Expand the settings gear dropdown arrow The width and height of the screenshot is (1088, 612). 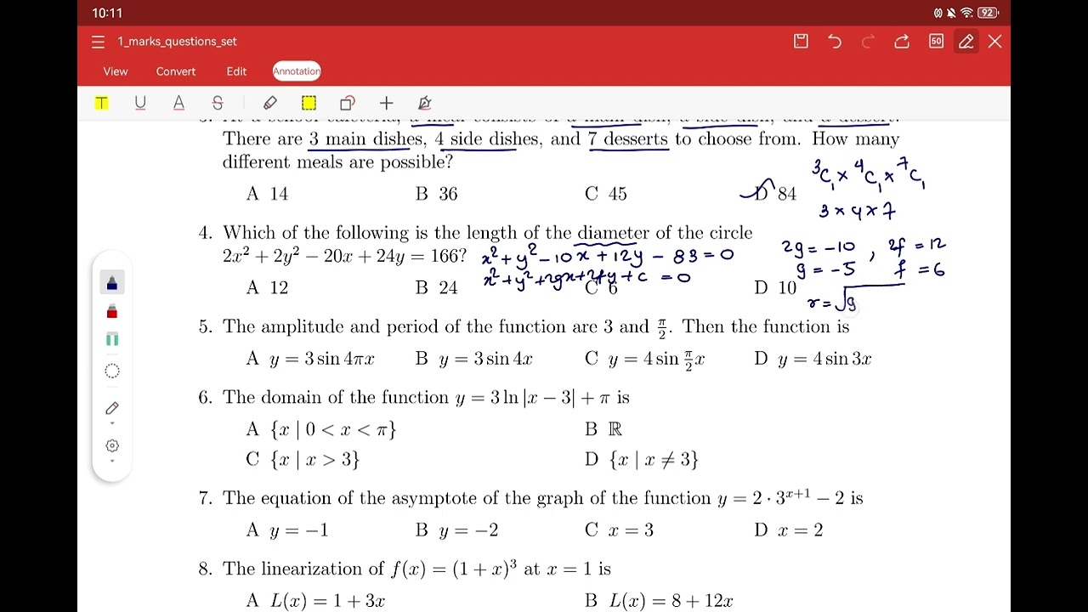click(x=112, y=462)
